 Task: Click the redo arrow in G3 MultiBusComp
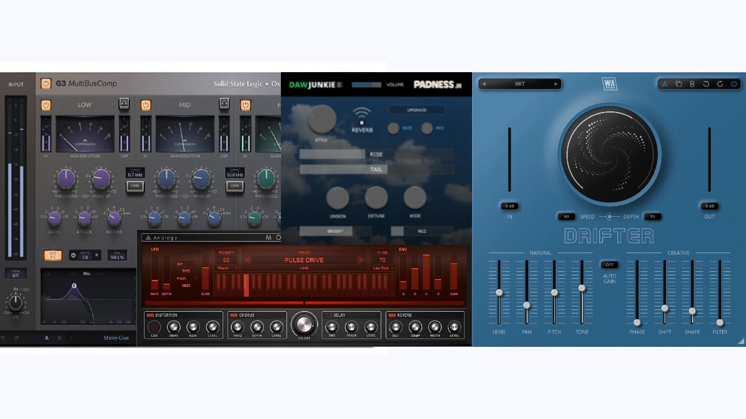coord(16,338)
